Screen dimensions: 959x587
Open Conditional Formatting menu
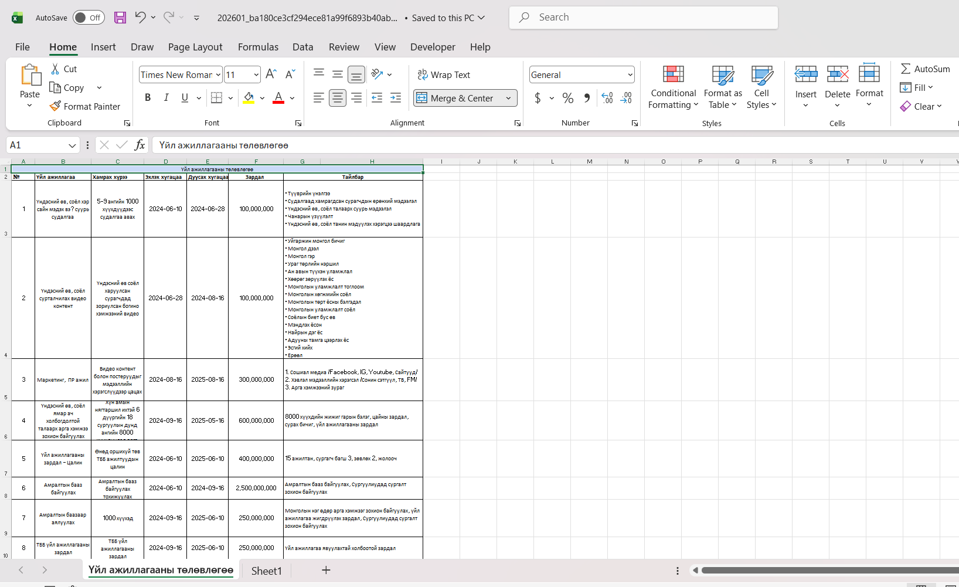click(x=673, y=88)
